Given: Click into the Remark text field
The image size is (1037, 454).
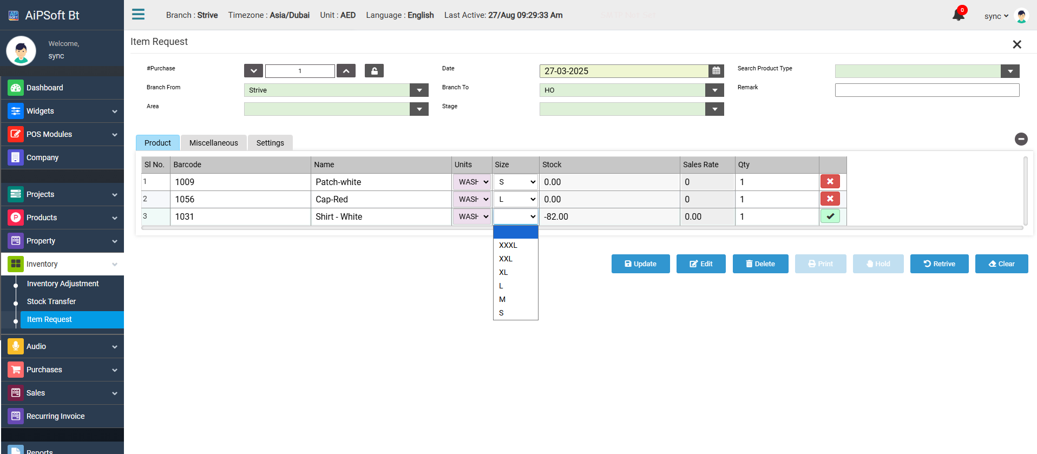Looking at the screenshot, I should point(927,90).
